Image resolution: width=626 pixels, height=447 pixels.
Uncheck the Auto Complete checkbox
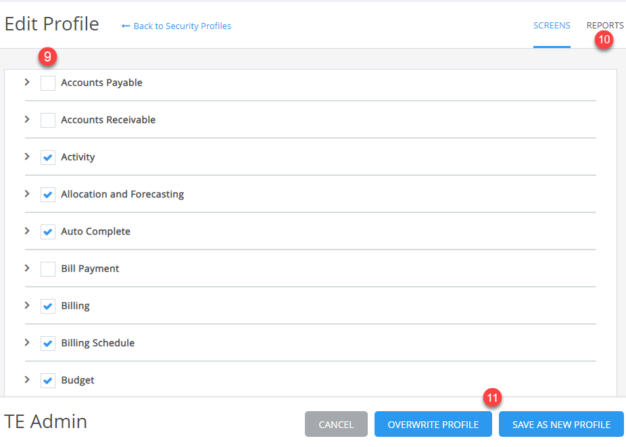(x=48, y=232)
